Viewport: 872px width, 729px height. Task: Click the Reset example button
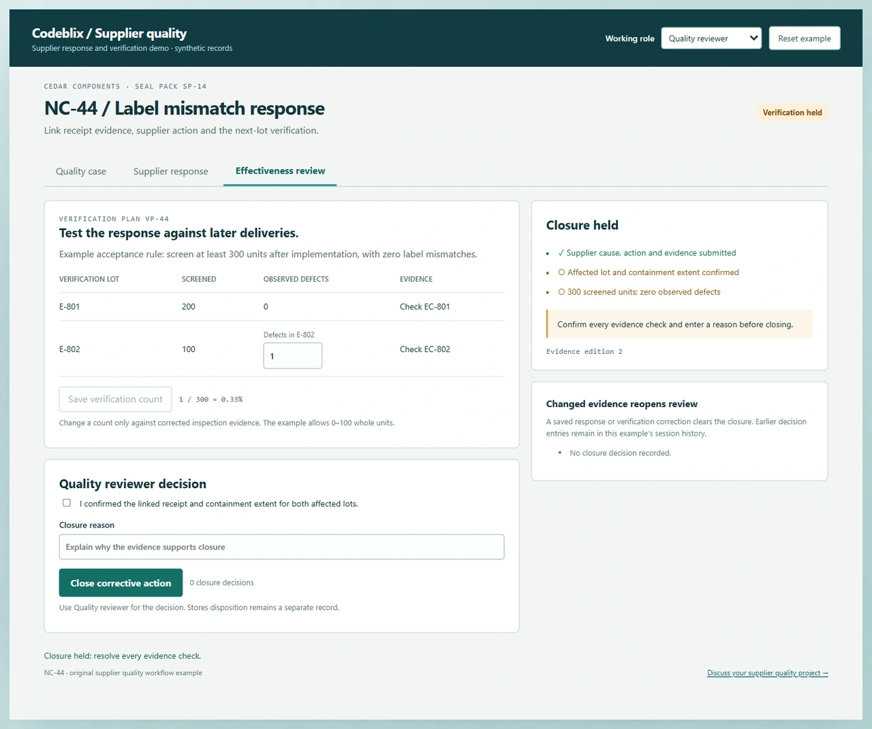[805, 38]
